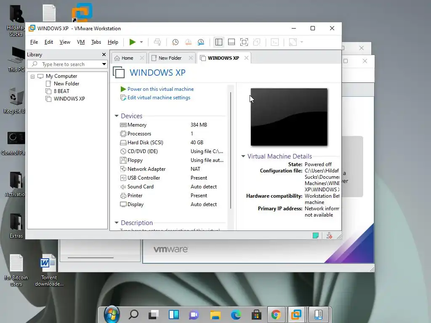
Task: Click the Printer device row
Action: (x=172, y=196)
